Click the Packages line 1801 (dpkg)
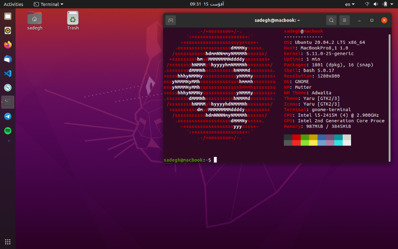 click(x=329, y=65)
